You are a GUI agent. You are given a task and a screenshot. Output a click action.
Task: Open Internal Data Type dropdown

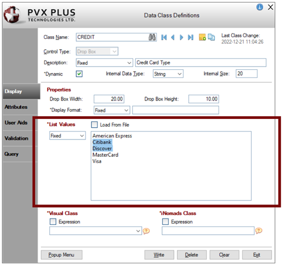click(x=168, y=74)
